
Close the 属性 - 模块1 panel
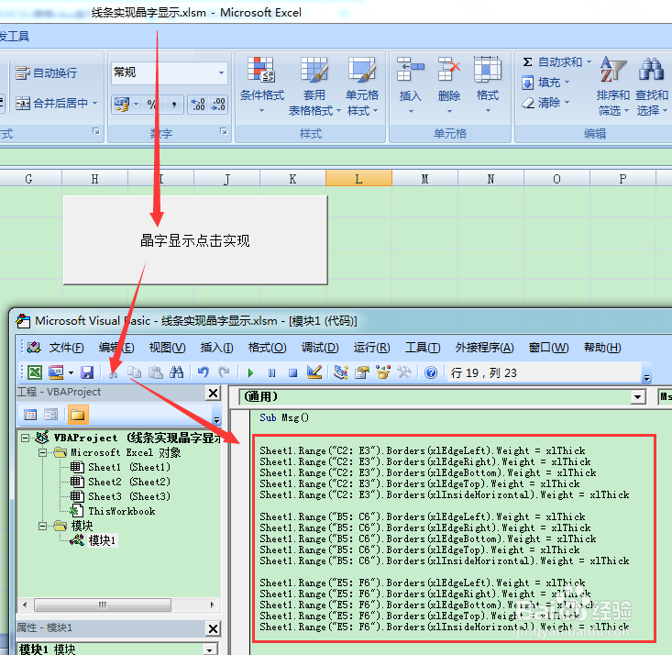(x=213, y=628)
